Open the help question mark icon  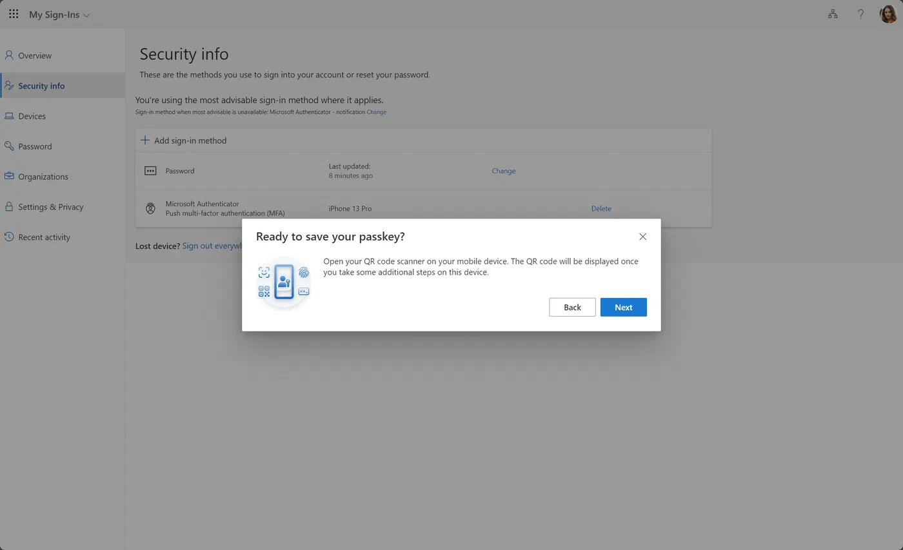[x=860, y=14]
